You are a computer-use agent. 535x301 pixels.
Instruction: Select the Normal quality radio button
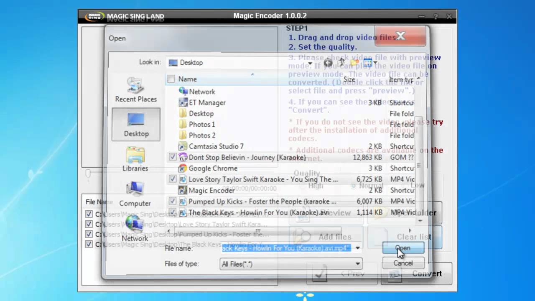354,186
